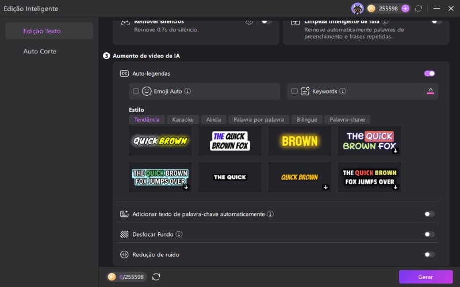Refresh the credit usage at bottom bar

pos(156,277)
